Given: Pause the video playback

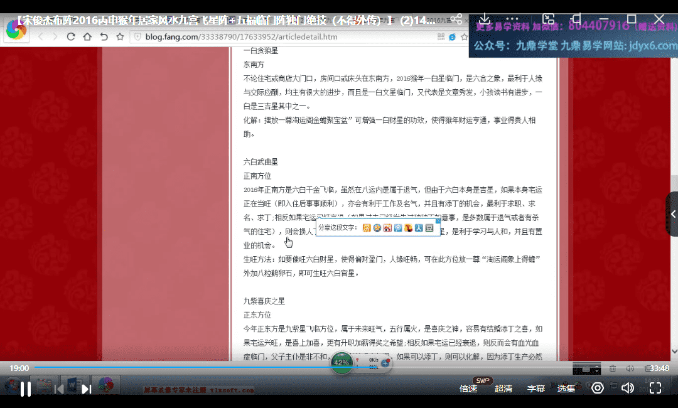Looking at the screenshot, I should click(25, 389).
